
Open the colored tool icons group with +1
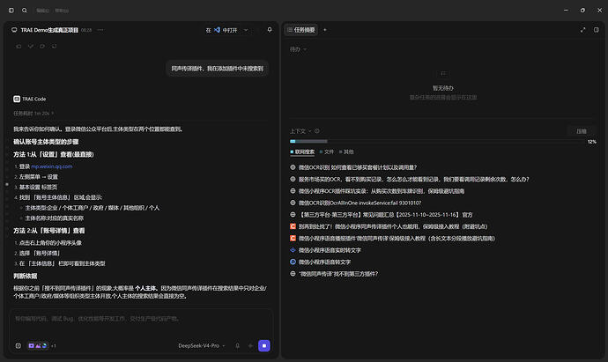[x=41, y=346]
